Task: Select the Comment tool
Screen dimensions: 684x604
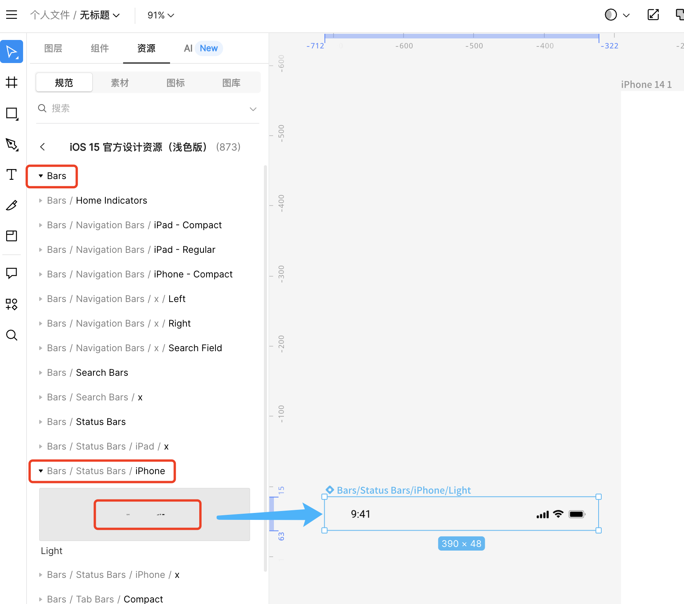Action: (12, 273)
